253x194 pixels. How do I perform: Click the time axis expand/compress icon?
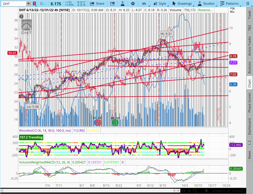pyautogui.click(x=184, y=191)
